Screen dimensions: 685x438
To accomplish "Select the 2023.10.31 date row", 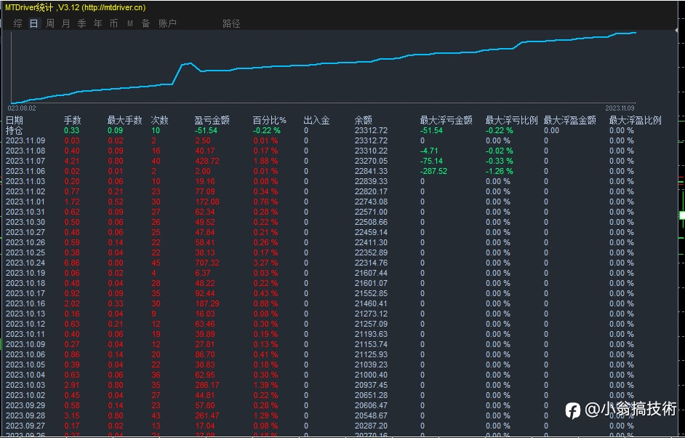I will tap(25, 212).
